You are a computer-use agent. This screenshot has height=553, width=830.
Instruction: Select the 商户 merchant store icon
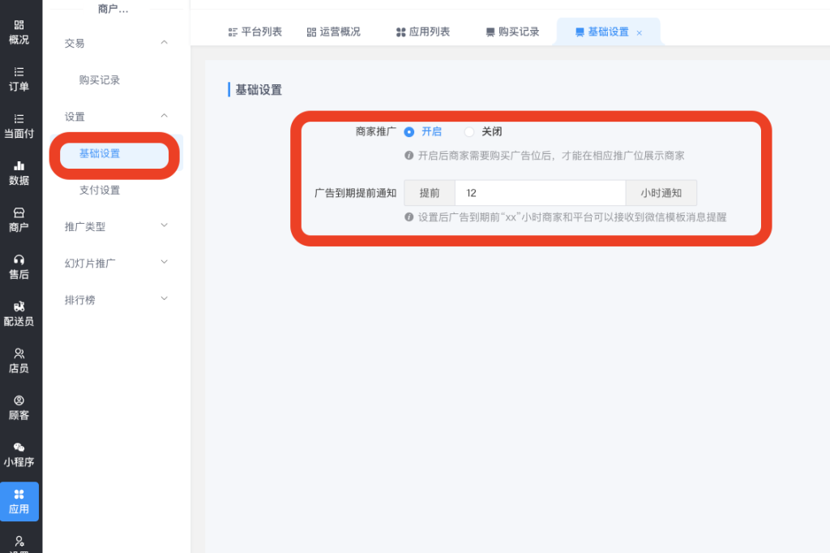pos(19,212)
